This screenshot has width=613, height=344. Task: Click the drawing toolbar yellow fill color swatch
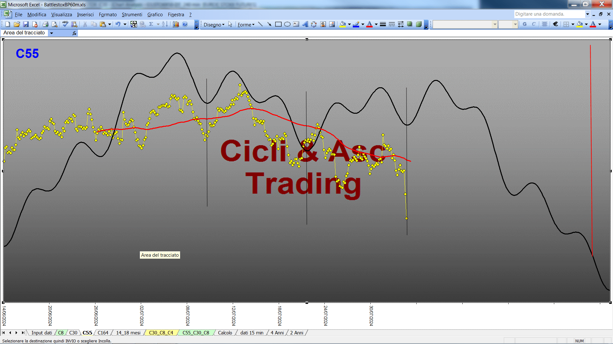343,24
